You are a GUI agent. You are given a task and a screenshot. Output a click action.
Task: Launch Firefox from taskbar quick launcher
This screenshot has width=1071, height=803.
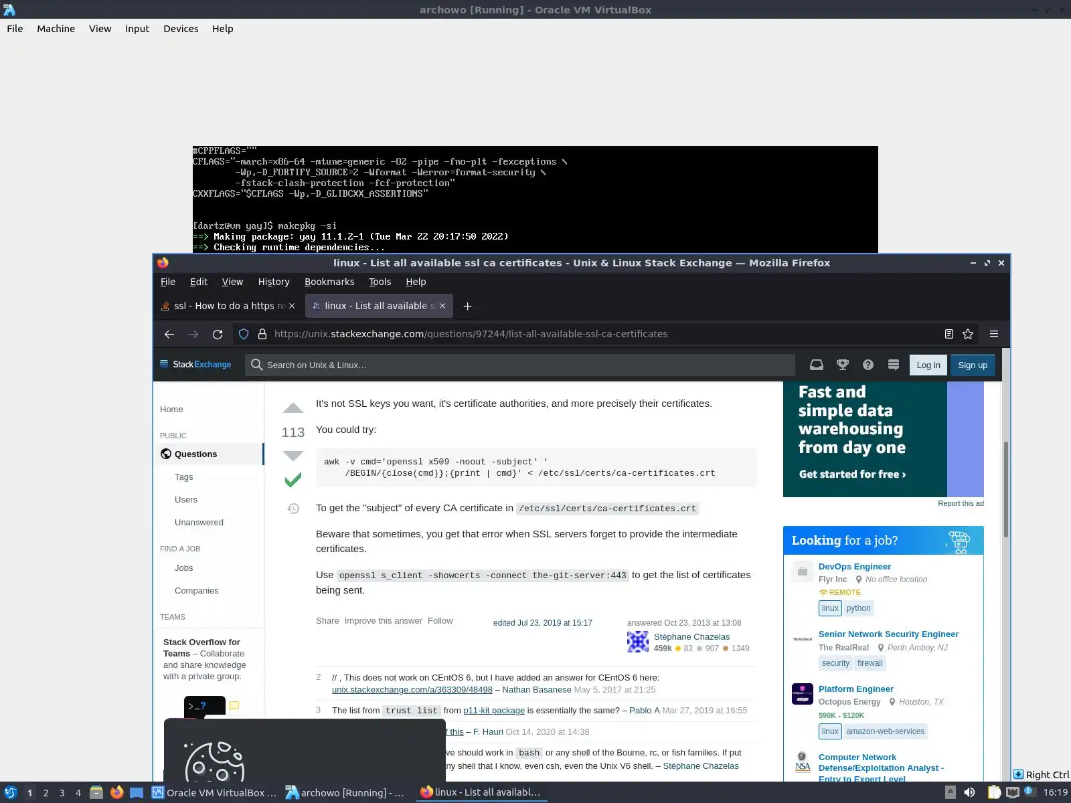[x=116, y=792]
